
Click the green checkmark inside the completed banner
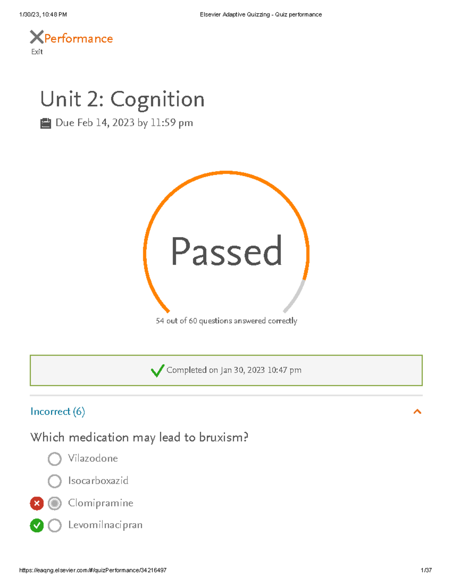click(x=158, y=371)
